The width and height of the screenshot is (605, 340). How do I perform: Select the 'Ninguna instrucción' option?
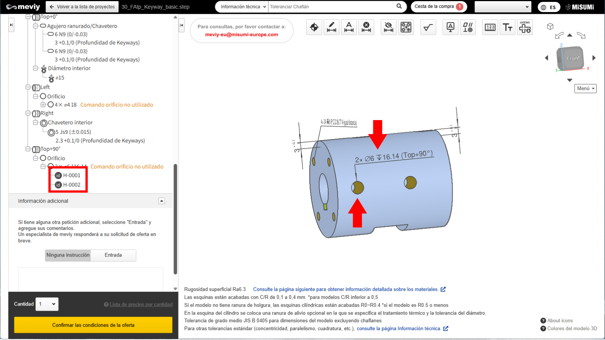point(68,255)
